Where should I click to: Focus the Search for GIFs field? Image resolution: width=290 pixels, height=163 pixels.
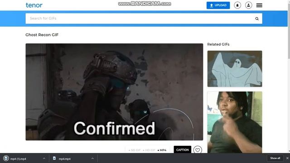point(144,19)
